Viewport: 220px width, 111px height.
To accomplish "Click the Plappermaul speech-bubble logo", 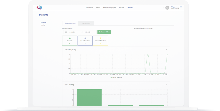I will coord(39,8).
